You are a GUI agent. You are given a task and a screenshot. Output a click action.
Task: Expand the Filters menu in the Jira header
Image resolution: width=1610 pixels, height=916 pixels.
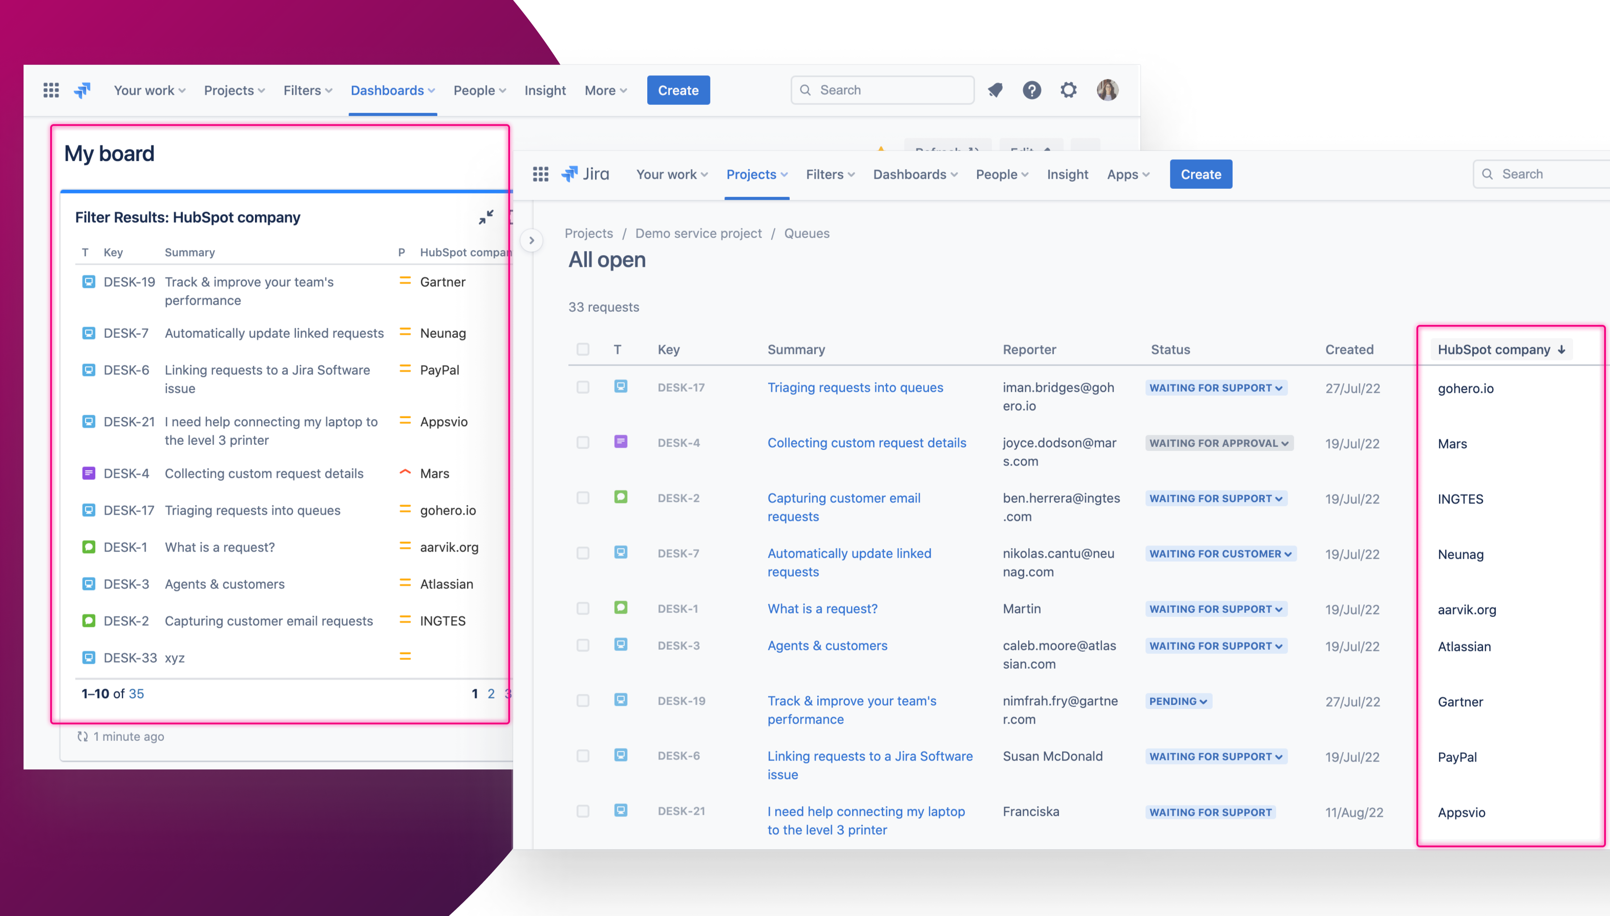tap(830, 174)
